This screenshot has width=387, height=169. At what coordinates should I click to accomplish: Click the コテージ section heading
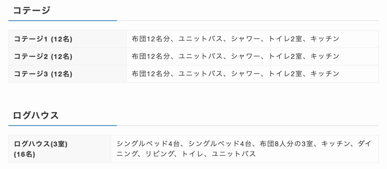pos(32,10)
